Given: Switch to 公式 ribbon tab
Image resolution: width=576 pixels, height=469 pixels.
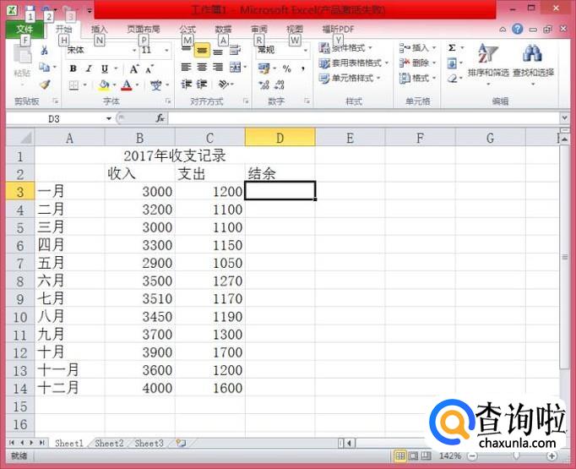Looking at the screenshot, I should [187, 29].
